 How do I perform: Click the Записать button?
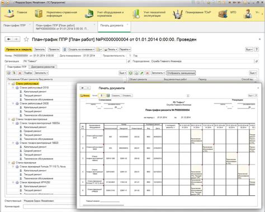[x=40, y=49]
